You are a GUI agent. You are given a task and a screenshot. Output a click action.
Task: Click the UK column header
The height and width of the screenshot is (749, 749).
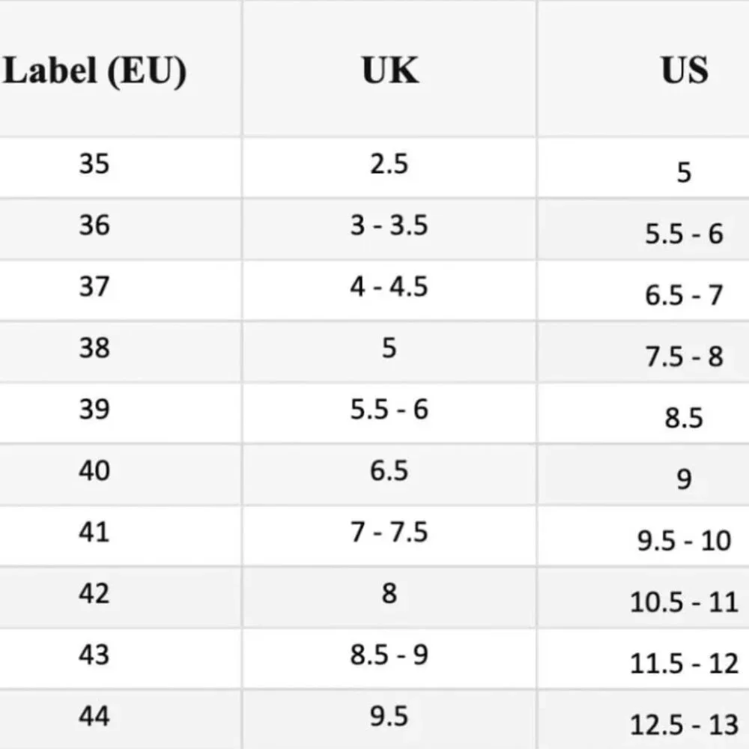(390, 70)
